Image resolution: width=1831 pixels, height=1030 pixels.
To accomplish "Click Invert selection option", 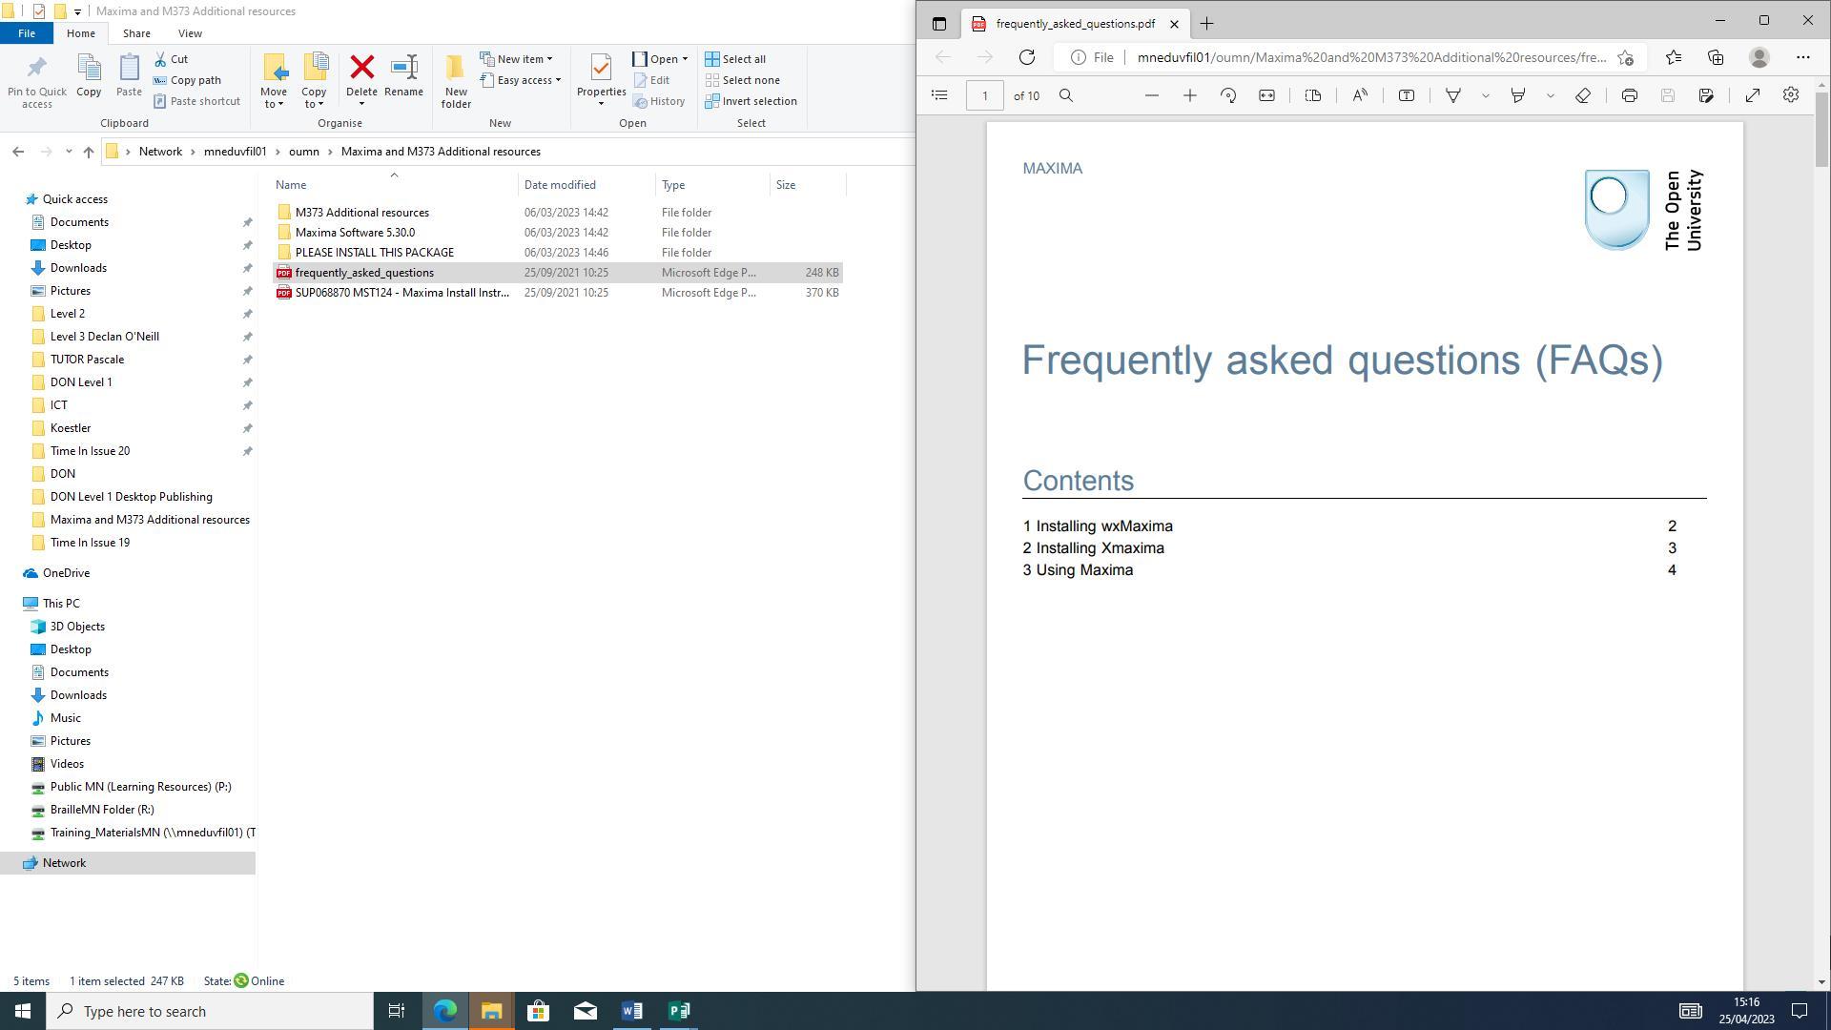I will (751, 101).
